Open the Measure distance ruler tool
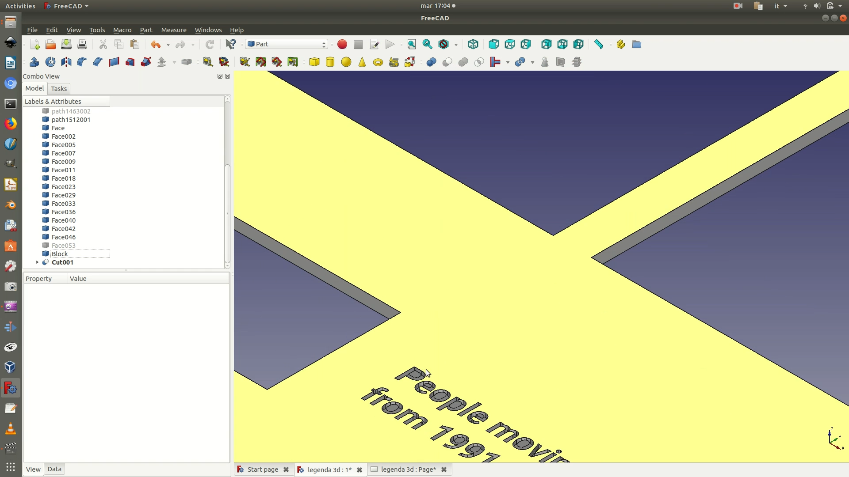849x477 pixels. pos(599,44)
